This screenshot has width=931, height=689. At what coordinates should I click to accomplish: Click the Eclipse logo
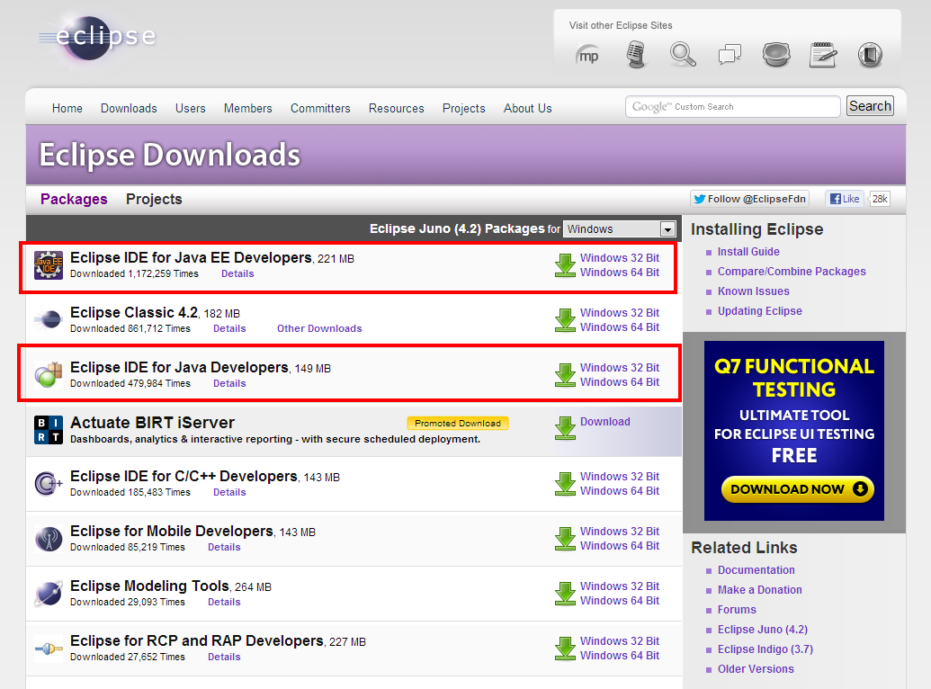pos(98,38)
